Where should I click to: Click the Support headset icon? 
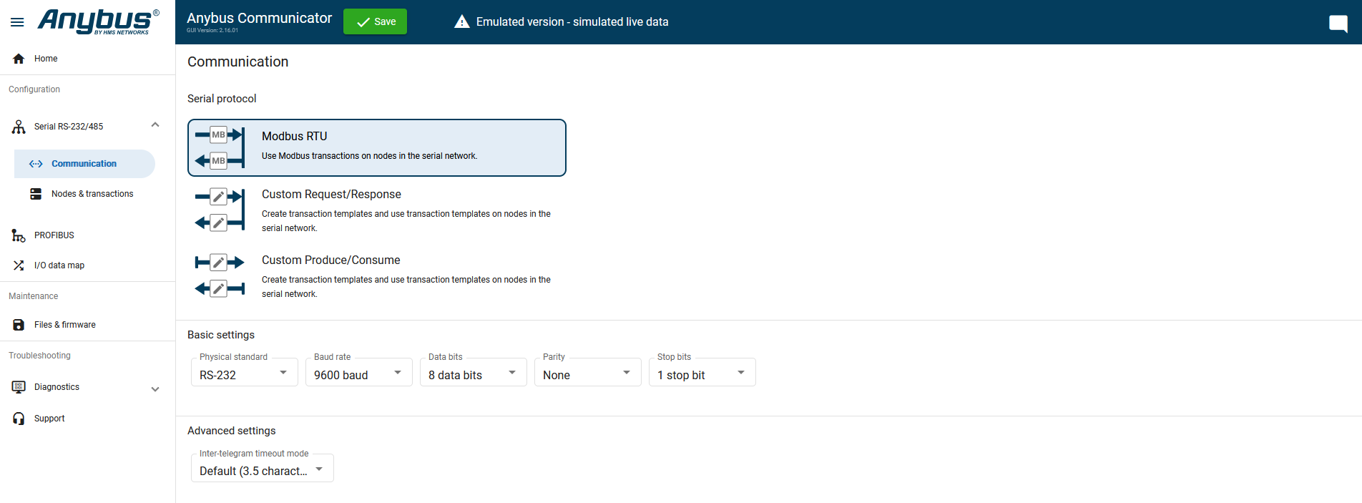[x=19, y=419]
